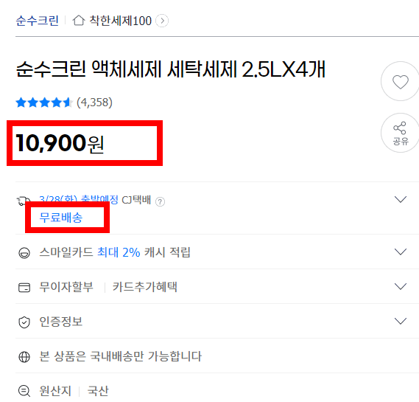Viewport: 419px width, 402px height.
Task: Expand the CJ택배 shipping details chevron
Action: click(x=401, y=199)
